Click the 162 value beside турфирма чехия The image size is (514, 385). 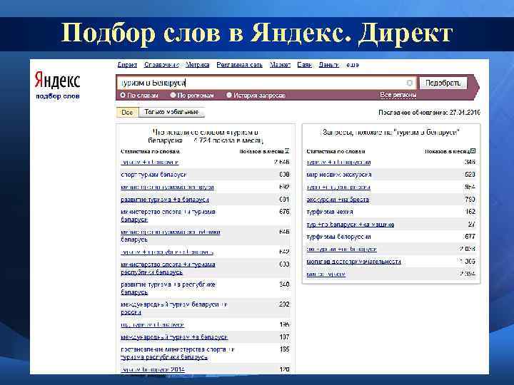tap(470, 212)
